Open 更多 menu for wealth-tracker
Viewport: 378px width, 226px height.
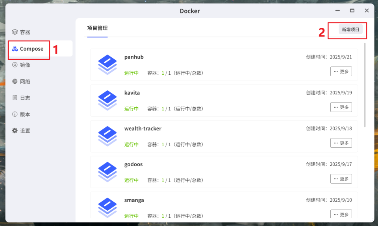pyautogui.click(x=341, y=143)
